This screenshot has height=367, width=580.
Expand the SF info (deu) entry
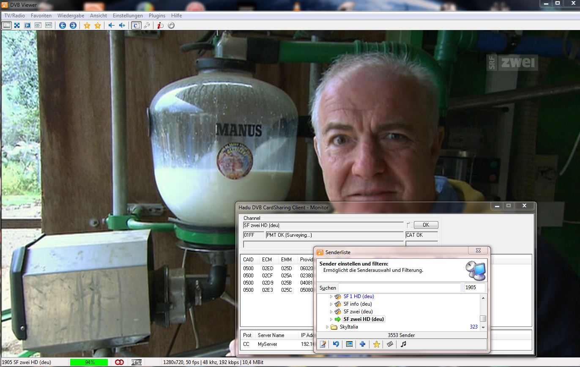331,304
